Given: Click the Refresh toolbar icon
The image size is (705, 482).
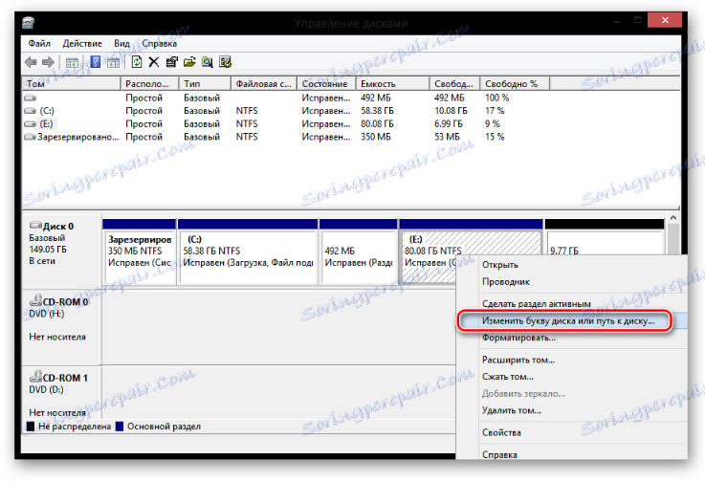Looking at the screenshot, I should 137,61.
